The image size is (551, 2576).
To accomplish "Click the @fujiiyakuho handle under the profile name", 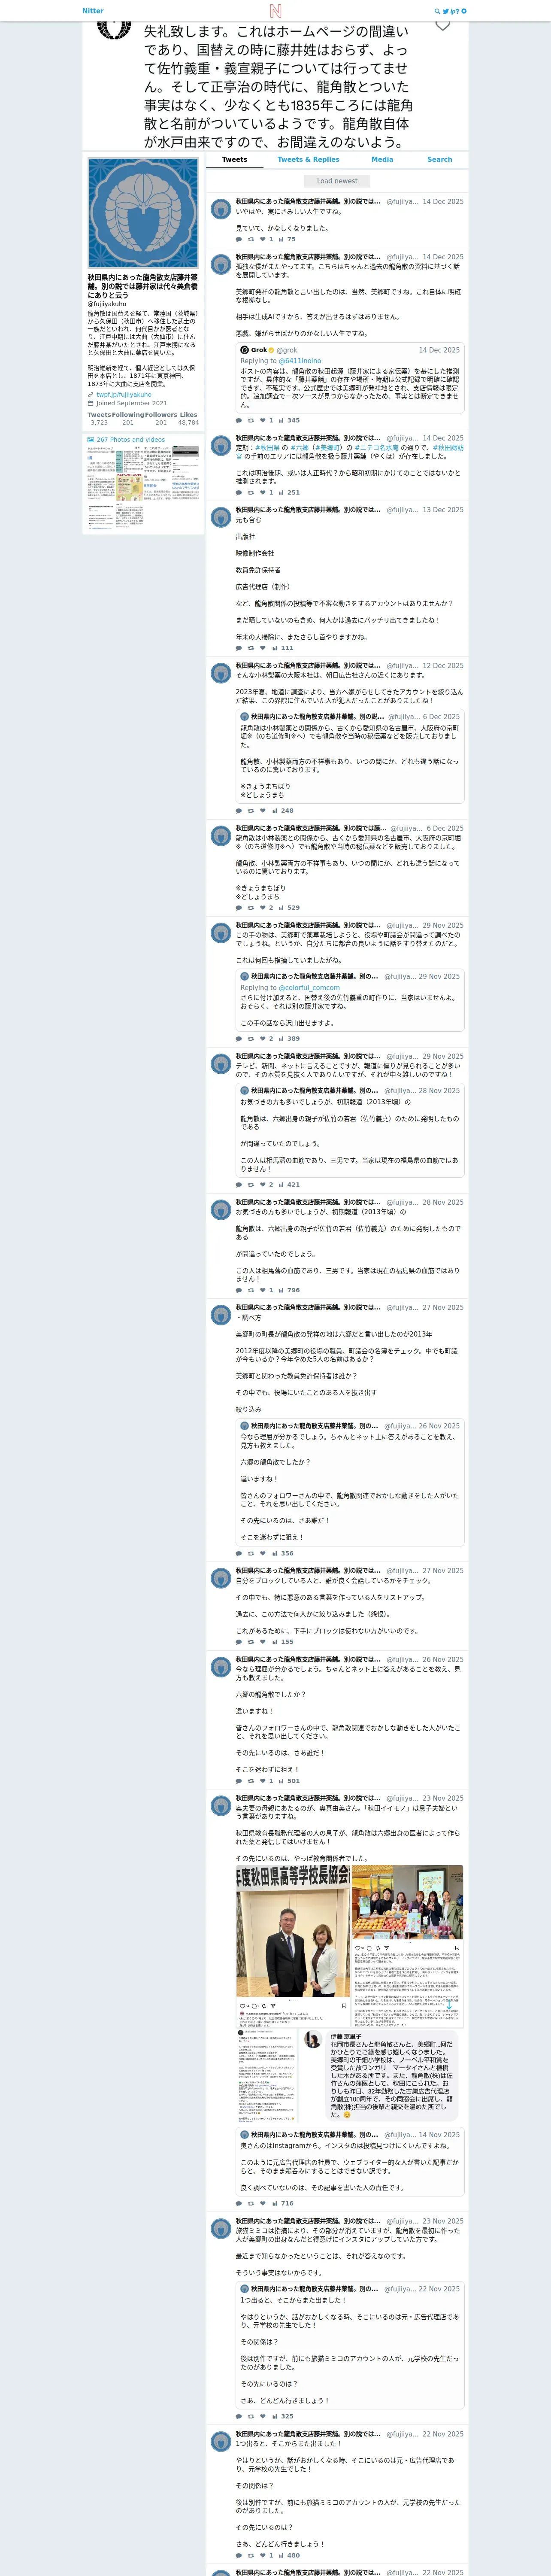I will (107, 304).
